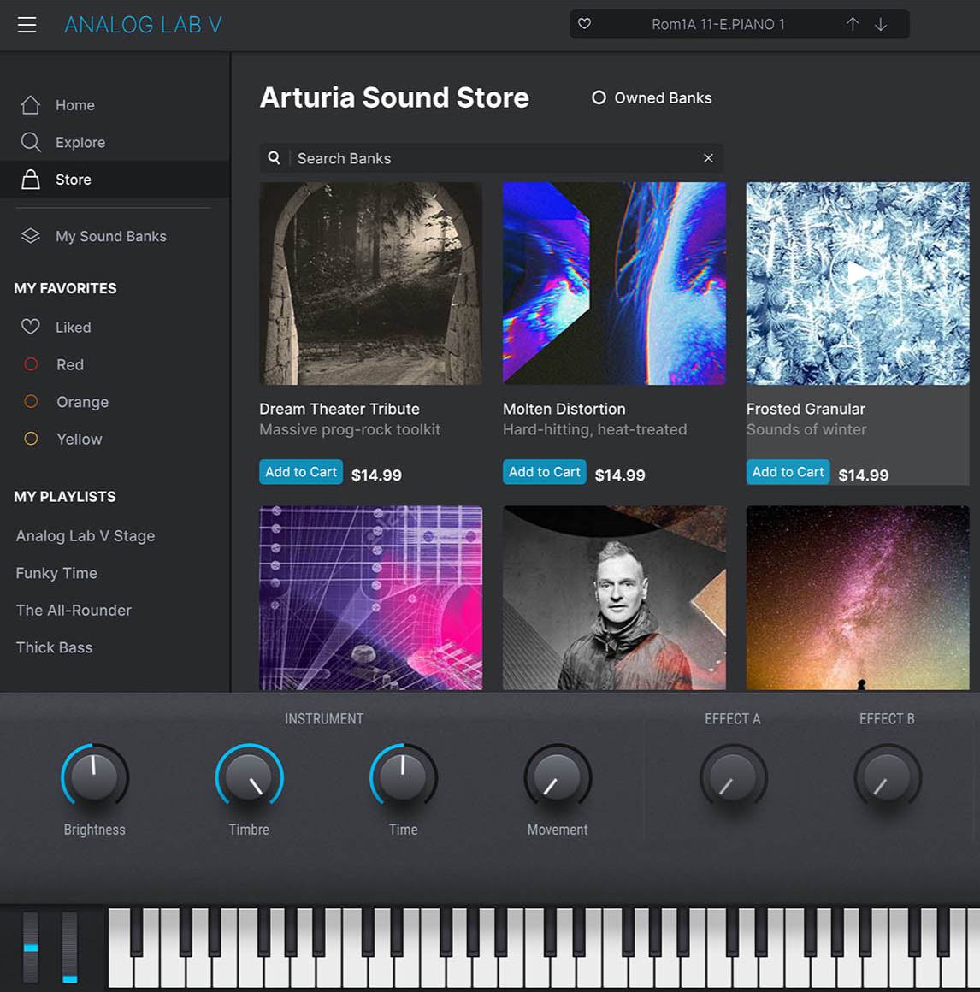The height and width of the screenshot is (992, 980).
Task: Click the INSTRUMENT section label
Action: tap(324, 718)
